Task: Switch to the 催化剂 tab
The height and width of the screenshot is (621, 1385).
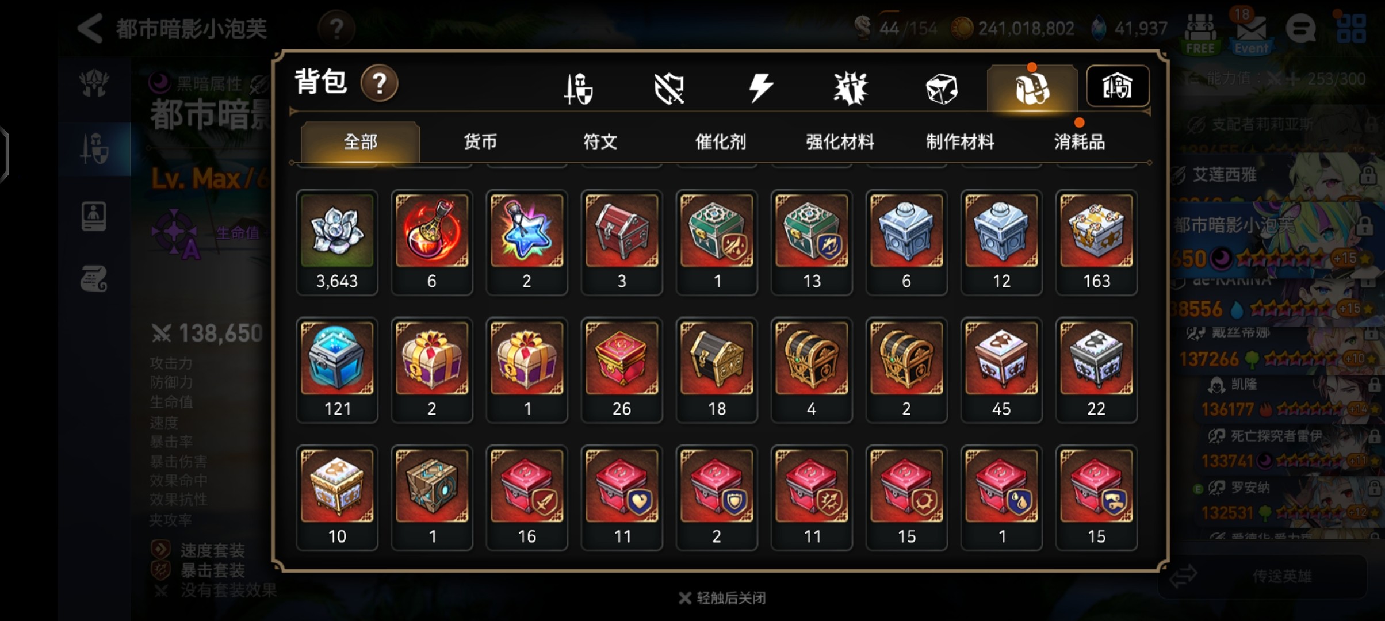Action: [x=720, y=141]
